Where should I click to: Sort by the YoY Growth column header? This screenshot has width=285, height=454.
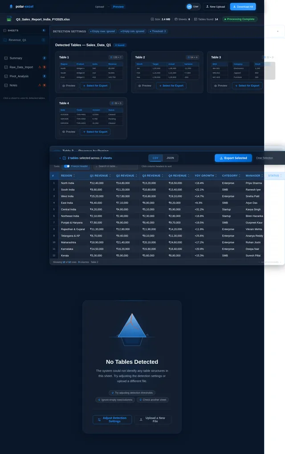click(204, 176)
